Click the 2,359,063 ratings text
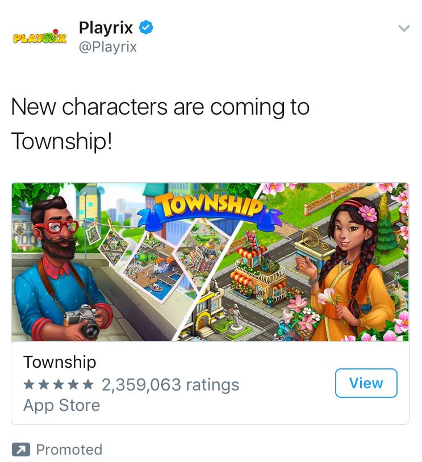 [x=170, y=385]
